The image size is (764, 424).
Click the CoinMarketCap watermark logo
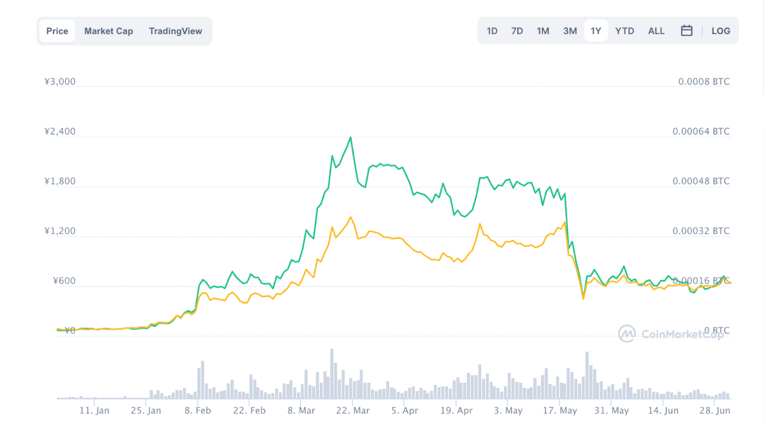point(671,333)
